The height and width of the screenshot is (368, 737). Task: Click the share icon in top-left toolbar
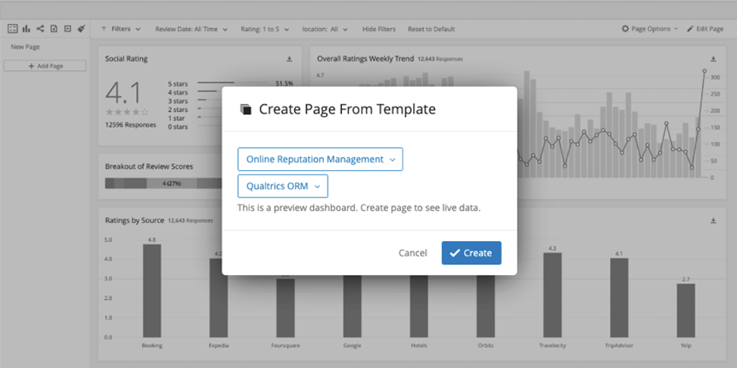39,29
